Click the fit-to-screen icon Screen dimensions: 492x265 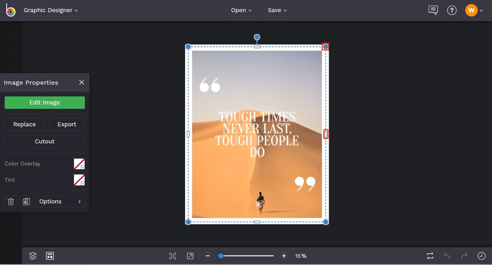click(172, 256)
